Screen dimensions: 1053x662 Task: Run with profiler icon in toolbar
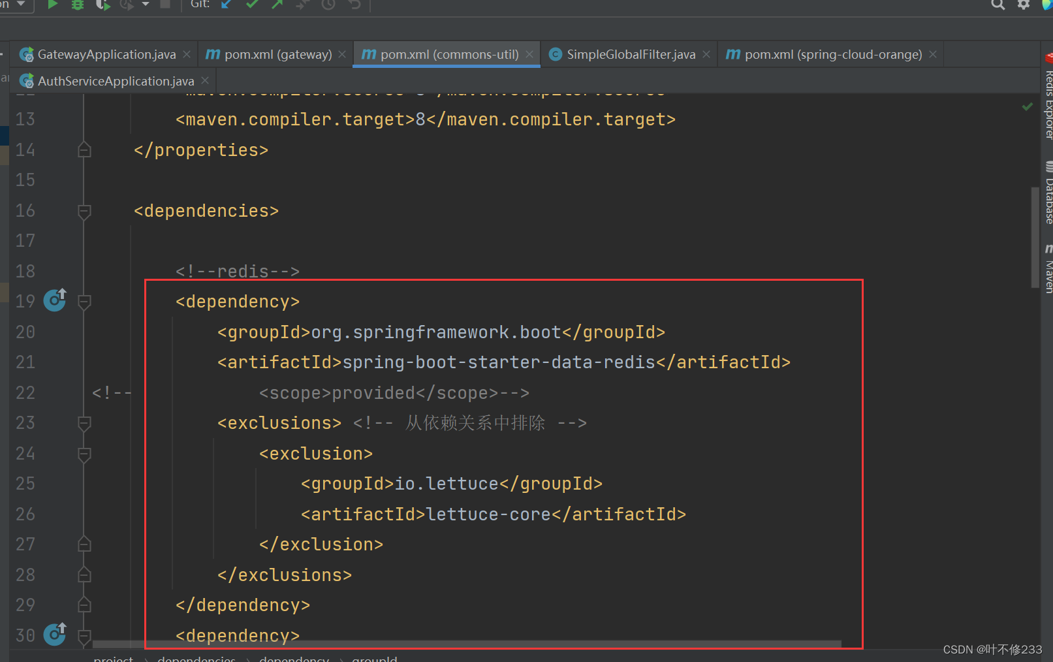point(127,5)
